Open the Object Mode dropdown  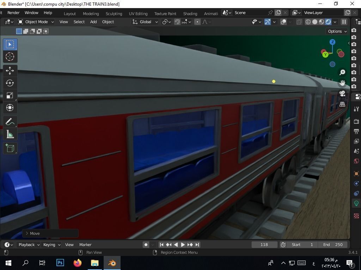pos(36,22)
